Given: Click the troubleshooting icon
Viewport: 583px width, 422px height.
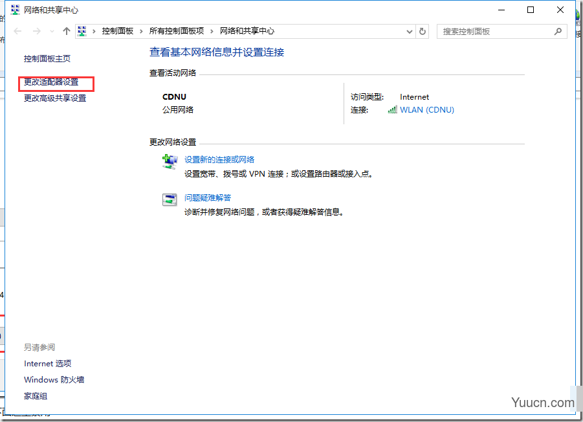Looking at the screenshot, I should click(x=170, y=199).
